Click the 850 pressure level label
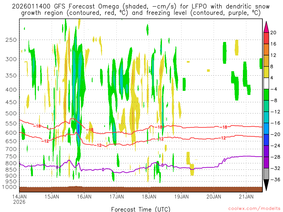Screen dimensions: 283x212 pos(11,170)
